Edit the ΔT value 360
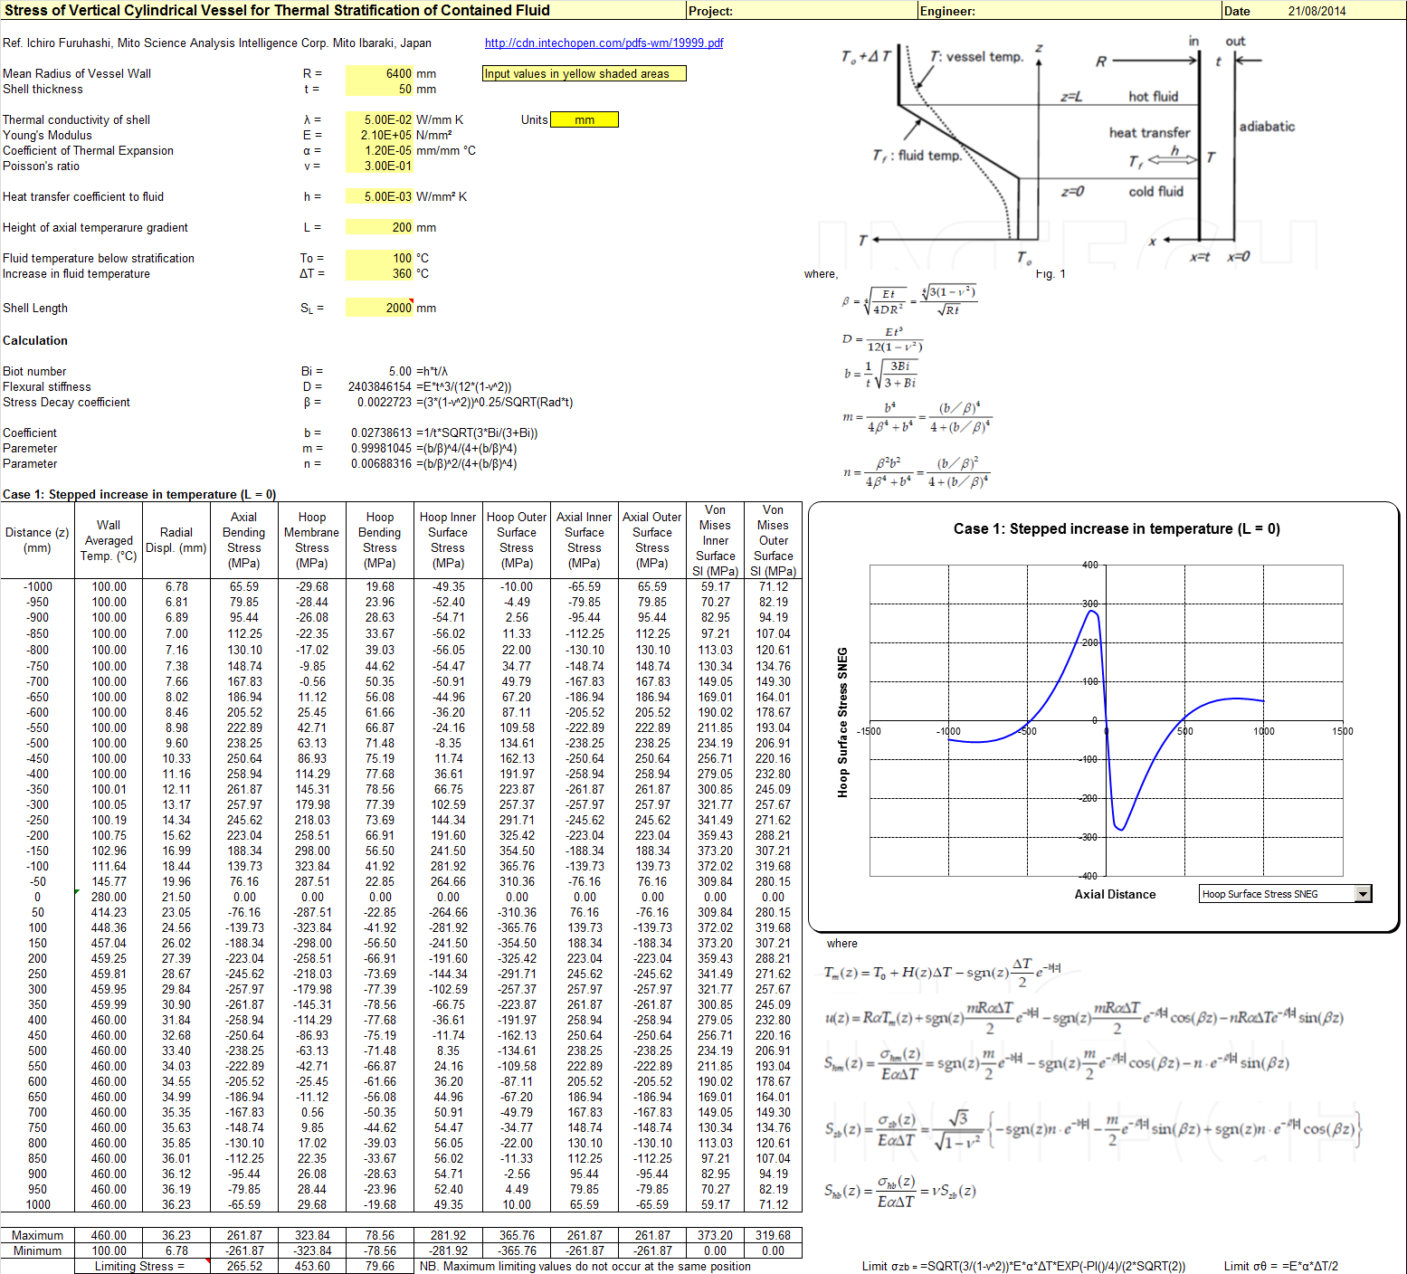Viewport: 1407px width, 1274px height. point(379,273)
